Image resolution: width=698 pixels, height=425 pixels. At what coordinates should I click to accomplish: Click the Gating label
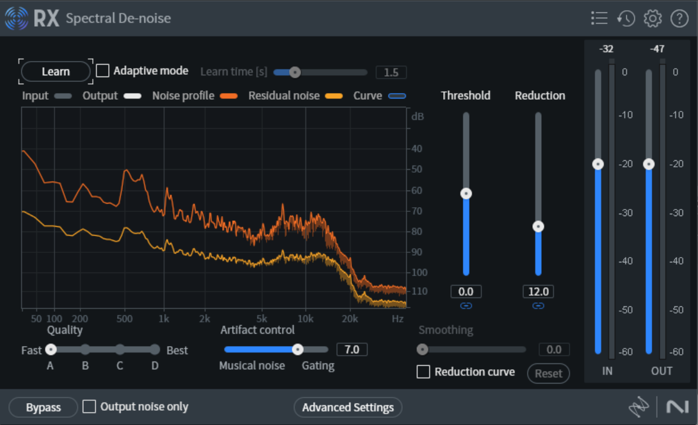click(318, 366)
